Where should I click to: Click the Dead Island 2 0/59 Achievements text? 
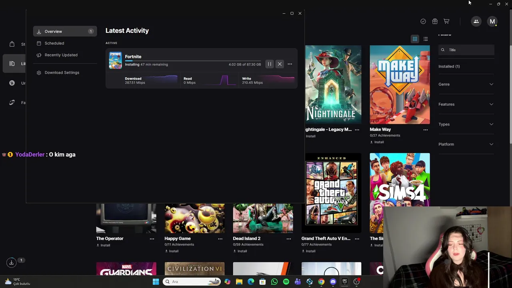248,244
